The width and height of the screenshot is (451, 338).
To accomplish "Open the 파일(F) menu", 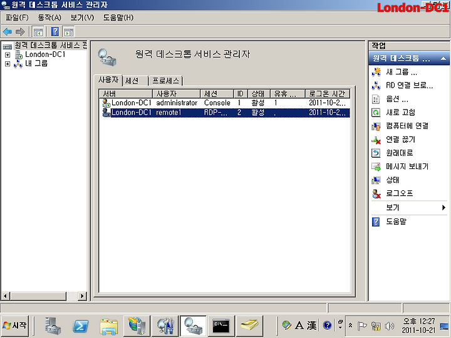I will point(17,18).
